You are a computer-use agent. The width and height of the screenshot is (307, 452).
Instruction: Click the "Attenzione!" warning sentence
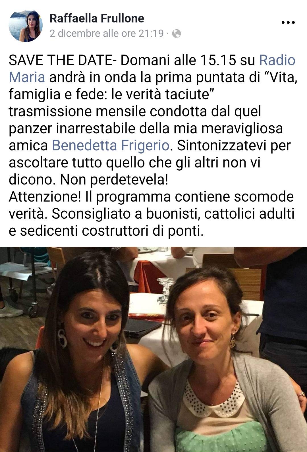[x=151, y=205]
